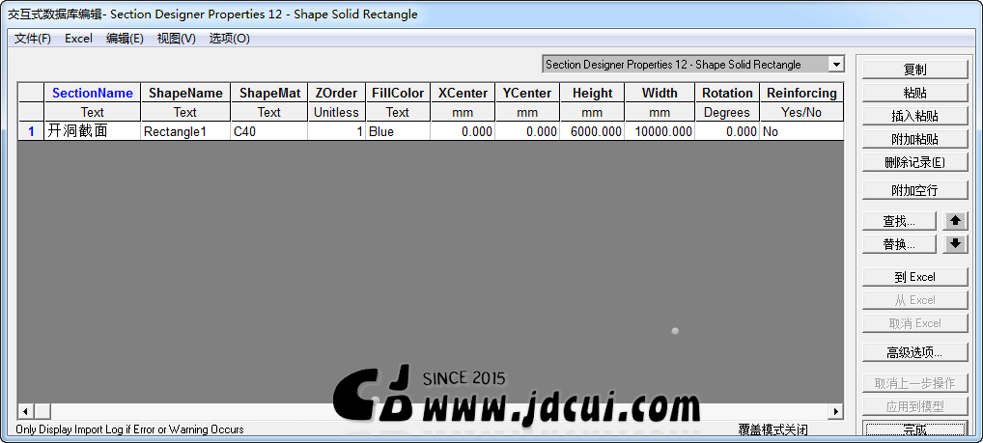Click the 附加空行 button
The height and width of the screenshot is (443, 983).
pyautogui.click(x=914, y=190)
